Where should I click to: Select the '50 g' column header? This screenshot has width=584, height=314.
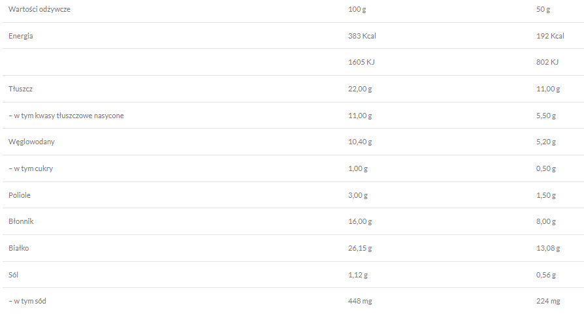(543, 9)
